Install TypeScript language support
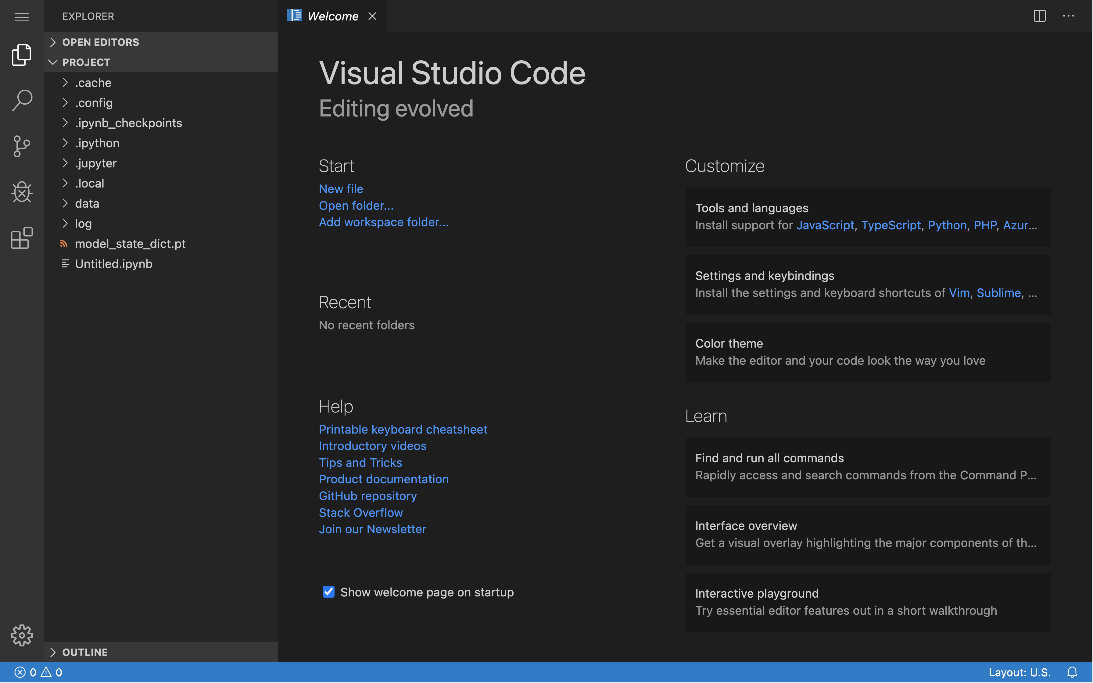The image size is (1093, 683). click(x=891, y=225)
